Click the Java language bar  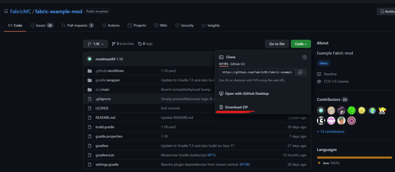coord(354,157)
